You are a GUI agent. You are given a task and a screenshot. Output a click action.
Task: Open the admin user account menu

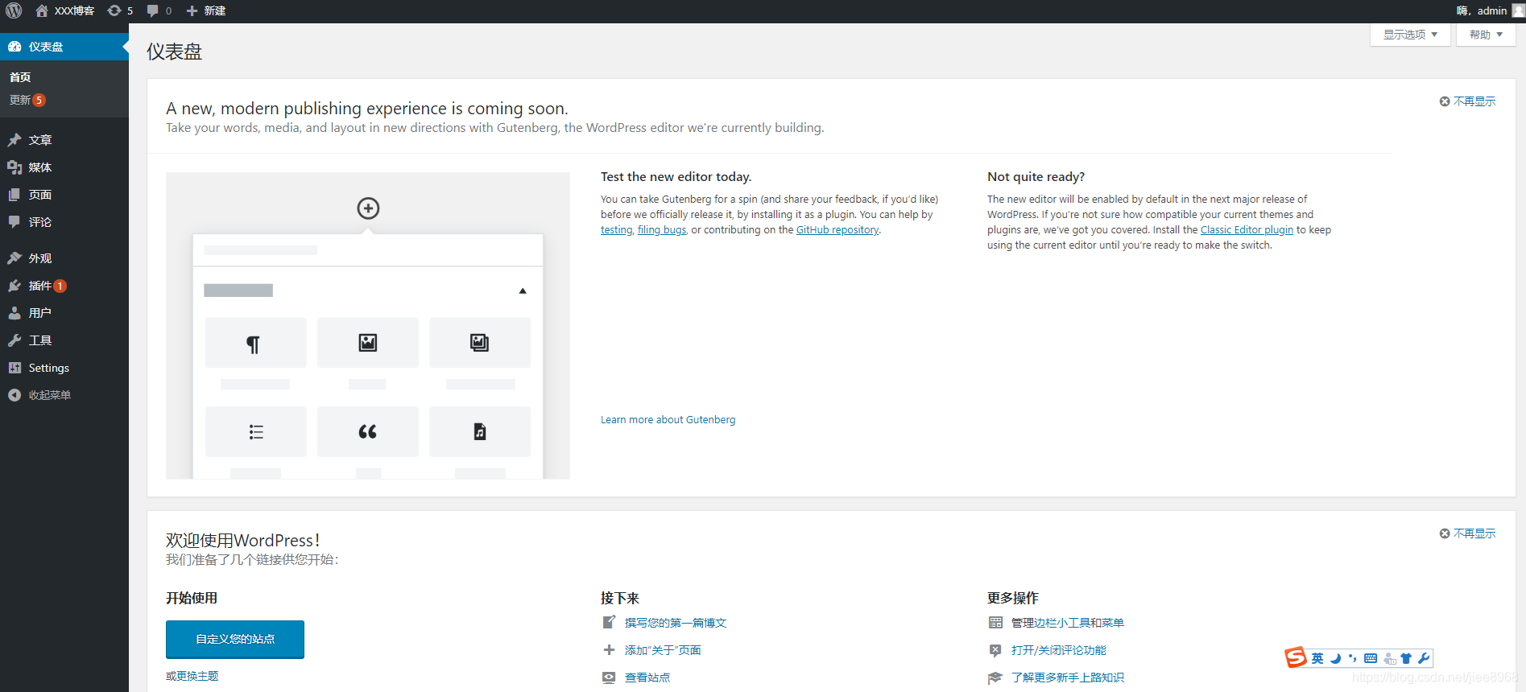(1491, 10)
